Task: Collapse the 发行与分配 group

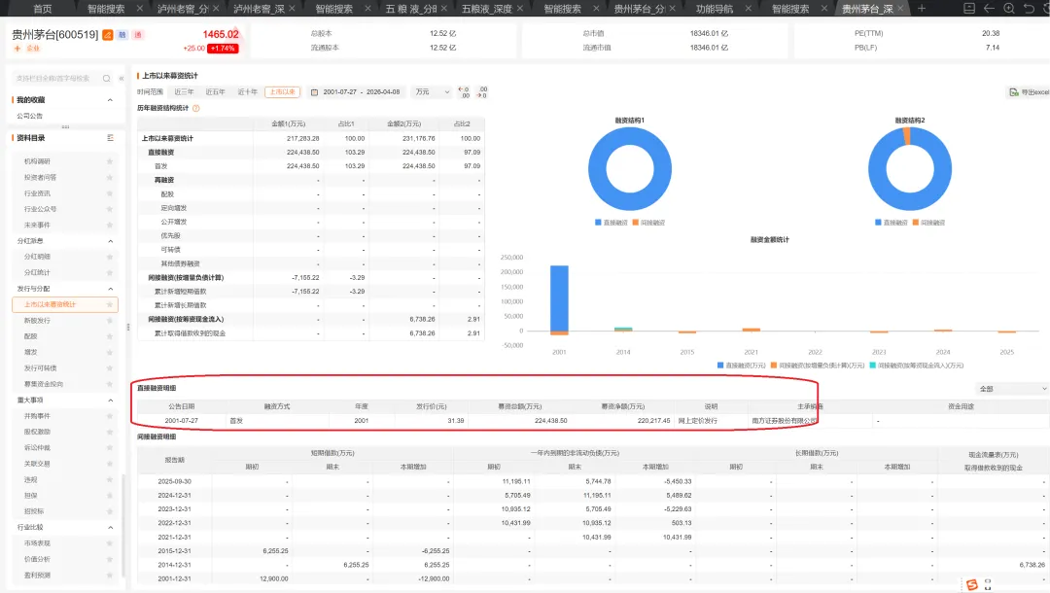Action: [111, 289]
